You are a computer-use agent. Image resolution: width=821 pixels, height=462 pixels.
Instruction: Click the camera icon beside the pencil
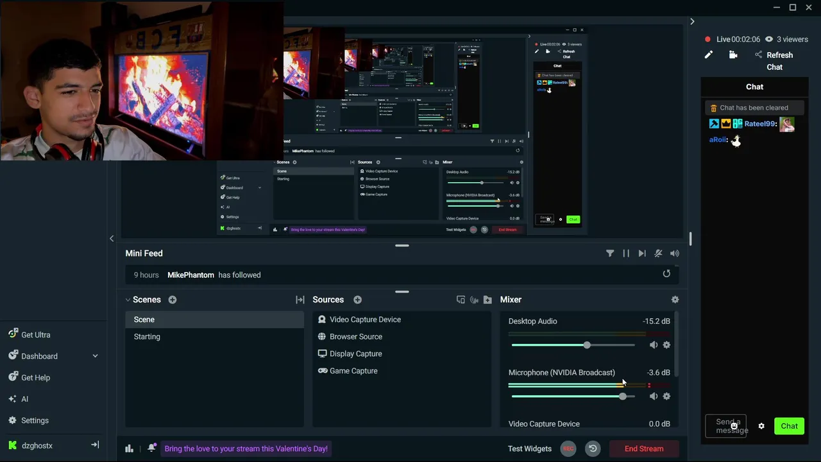733,55
